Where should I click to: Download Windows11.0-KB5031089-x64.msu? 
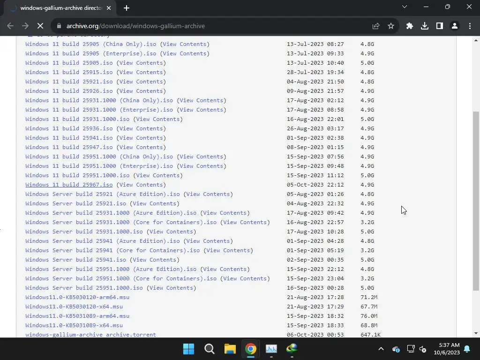tap(74, 325)
